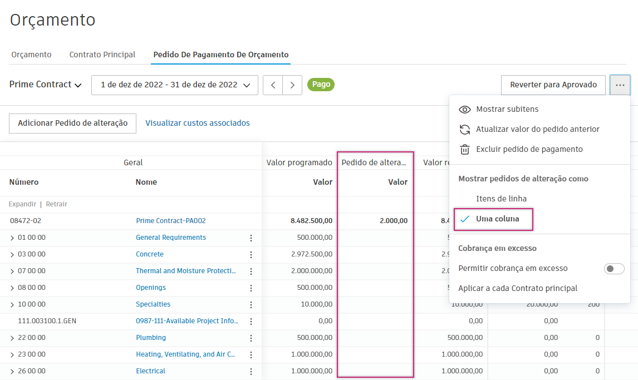The height and width of the screenshot is (380, 638).
Task: Open Prime Contract-PA002 link
Action: click(x=170, y=221)
